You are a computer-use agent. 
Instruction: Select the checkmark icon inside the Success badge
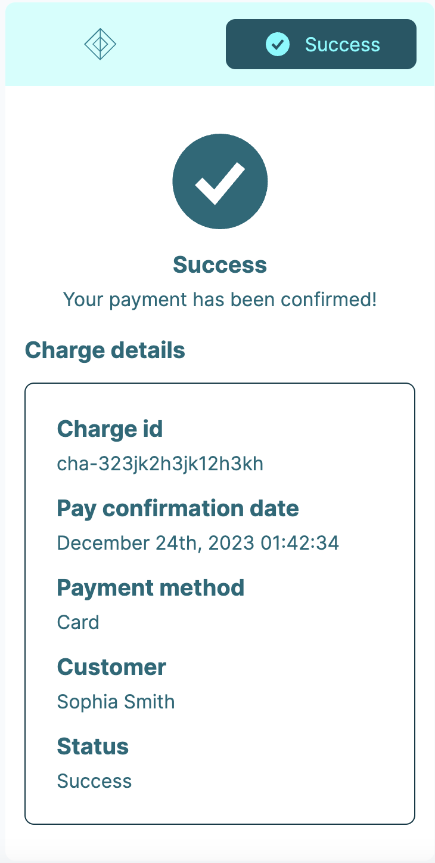(277, 44)
